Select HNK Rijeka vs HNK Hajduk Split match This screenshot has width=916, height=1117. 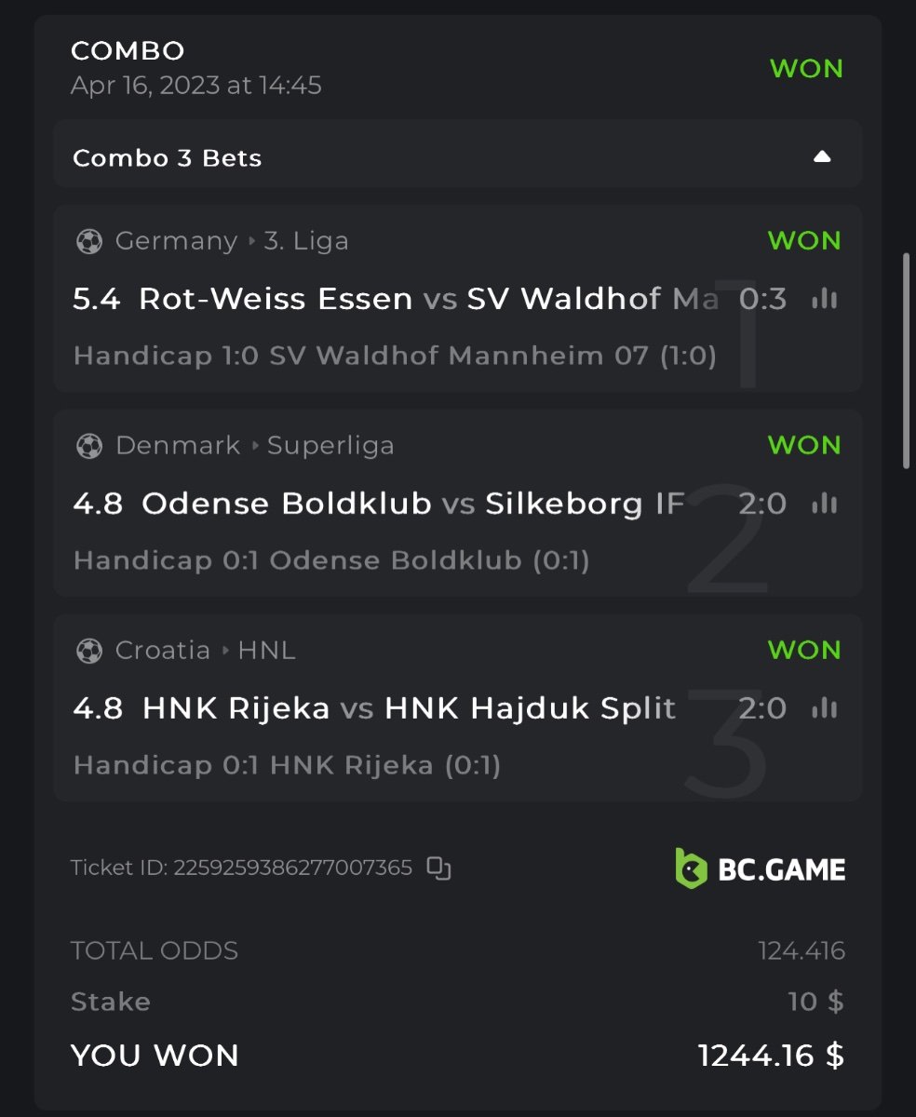pos(409,708)
